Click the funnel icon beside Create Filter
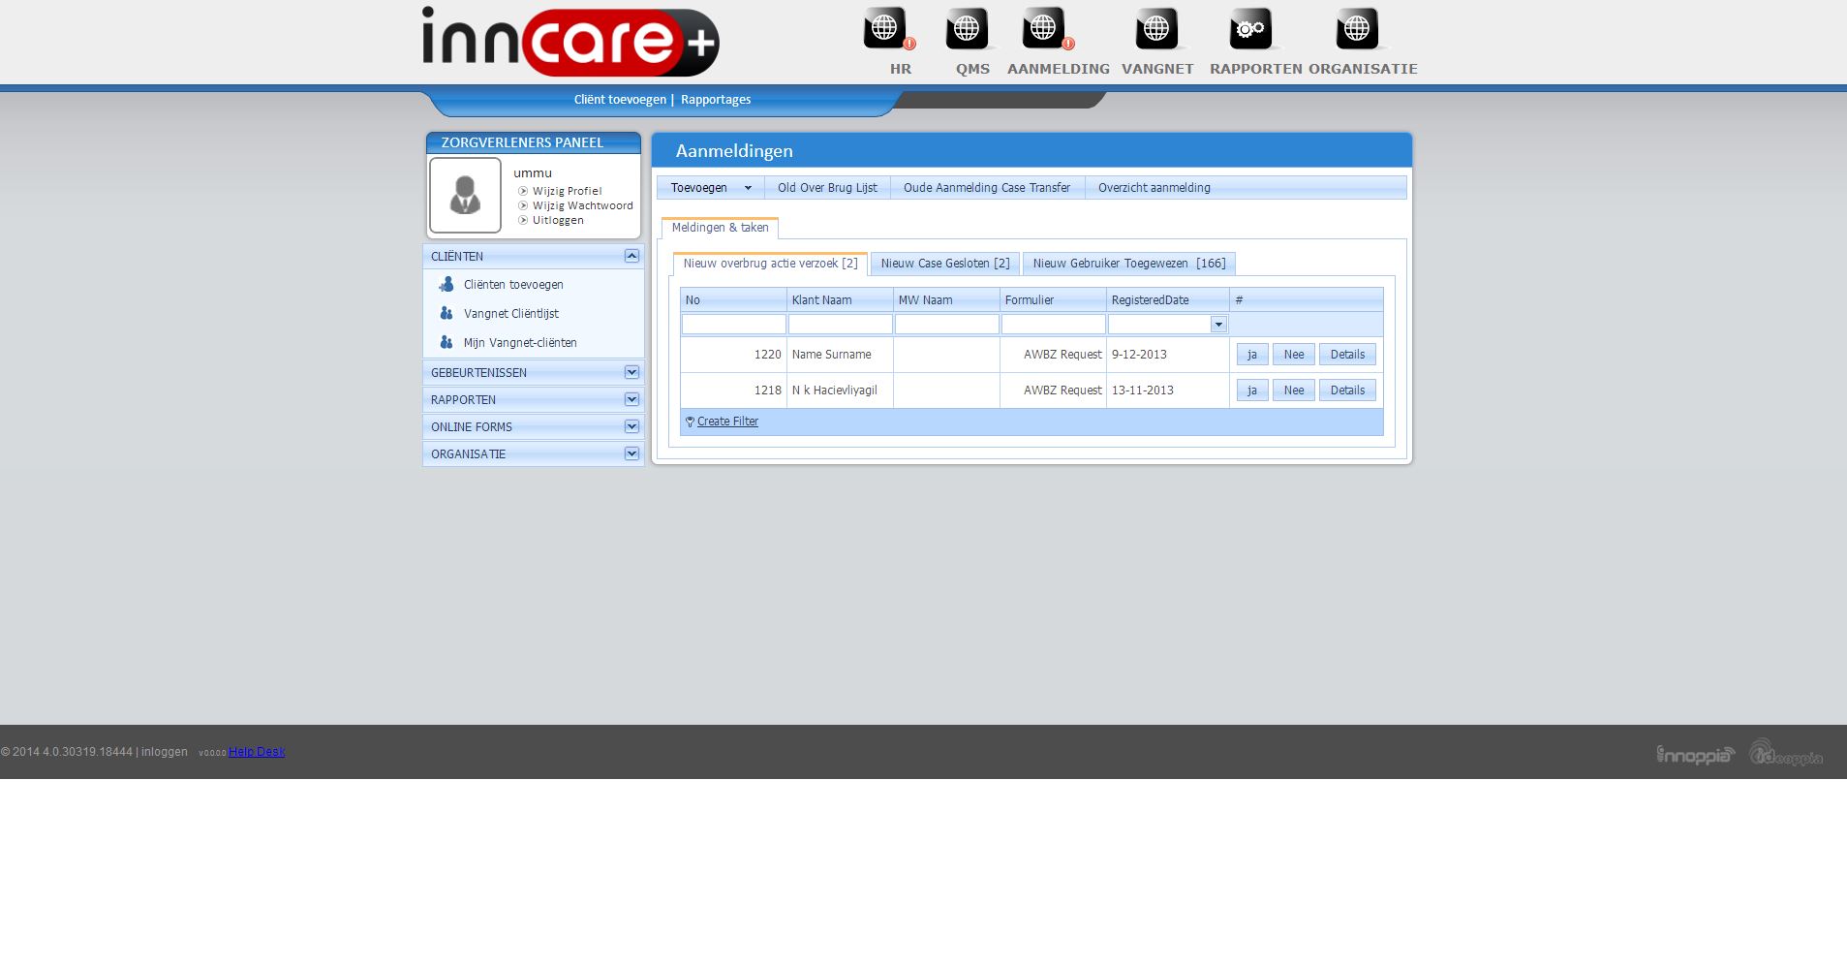Image resolution: width=1847 pixels, height=968 pixels. [x=690, y=422]
